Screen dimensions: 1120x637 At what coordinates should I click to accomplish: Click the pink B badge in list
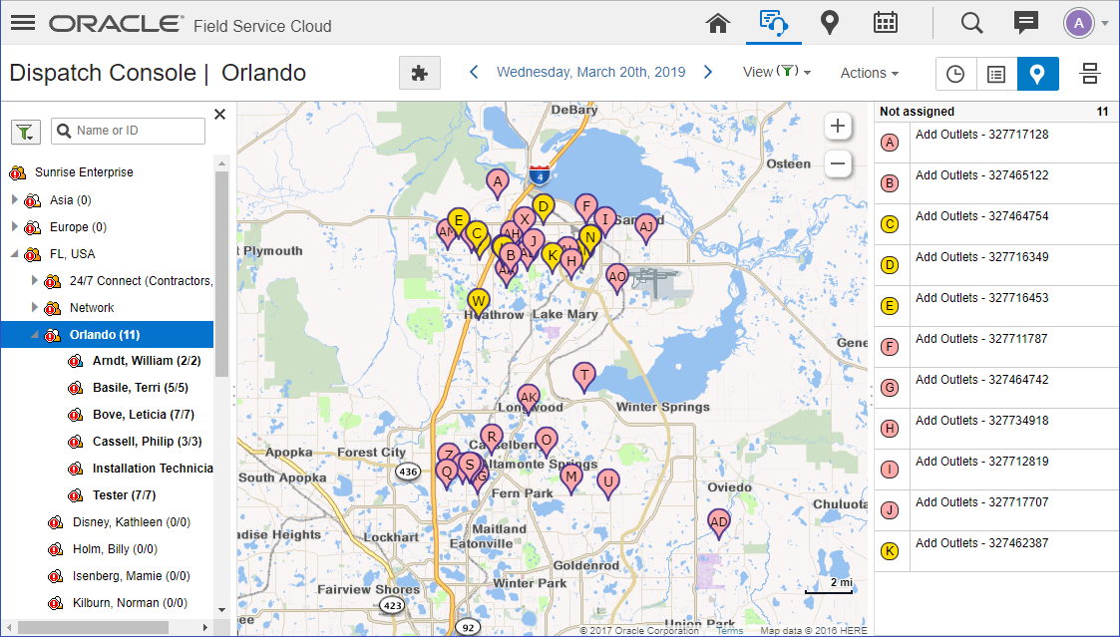pyautogui.click(x=890, y=183)
